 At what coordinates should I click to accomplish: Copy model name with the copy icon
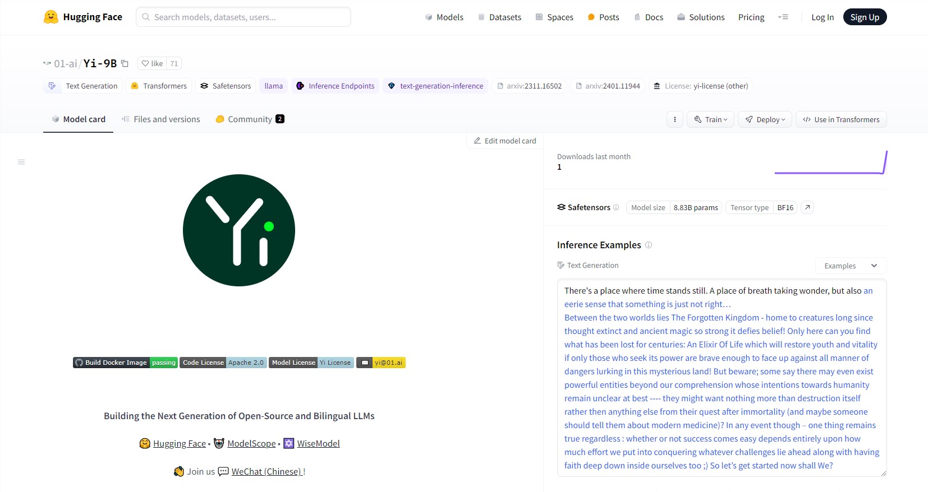[x=125, y=63]
